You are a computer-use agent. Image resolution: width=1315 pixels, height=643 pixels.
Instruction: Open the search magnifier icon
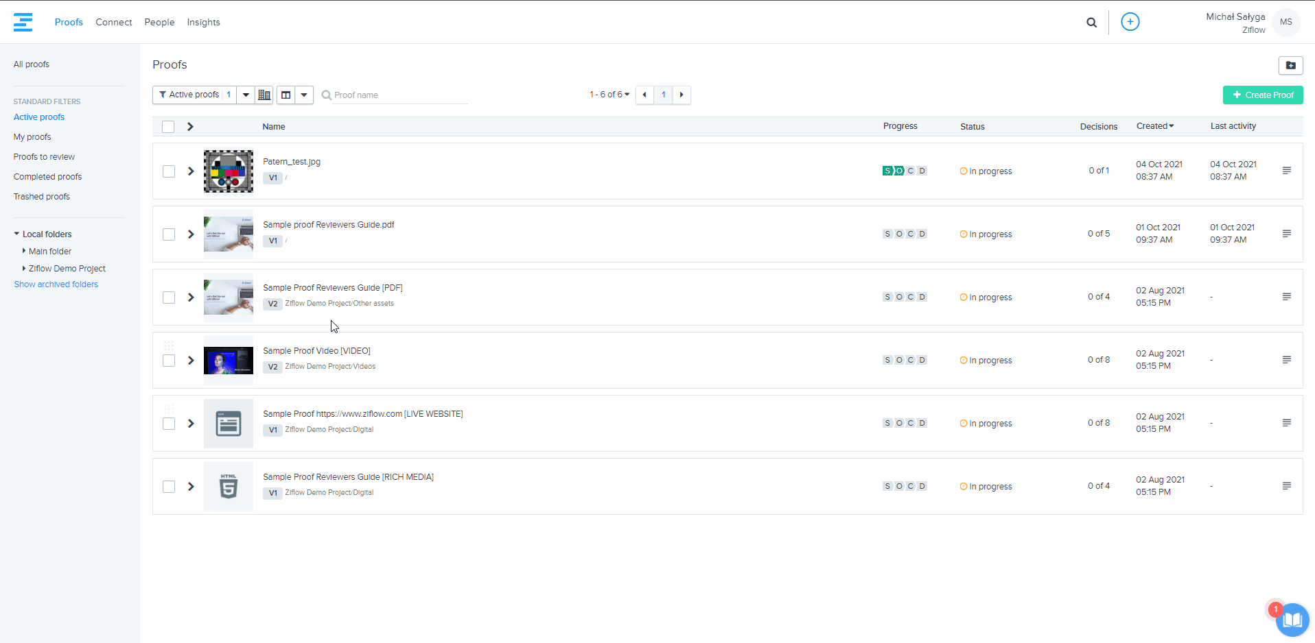coord(1091,23)
